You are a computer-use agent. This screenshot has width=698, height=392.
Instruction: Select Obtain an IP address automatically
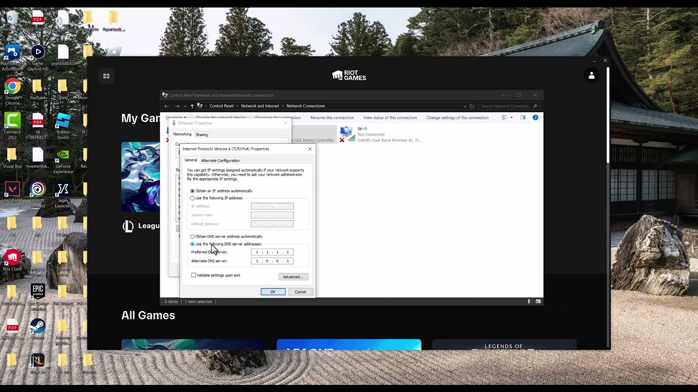[x=221, y=191]
